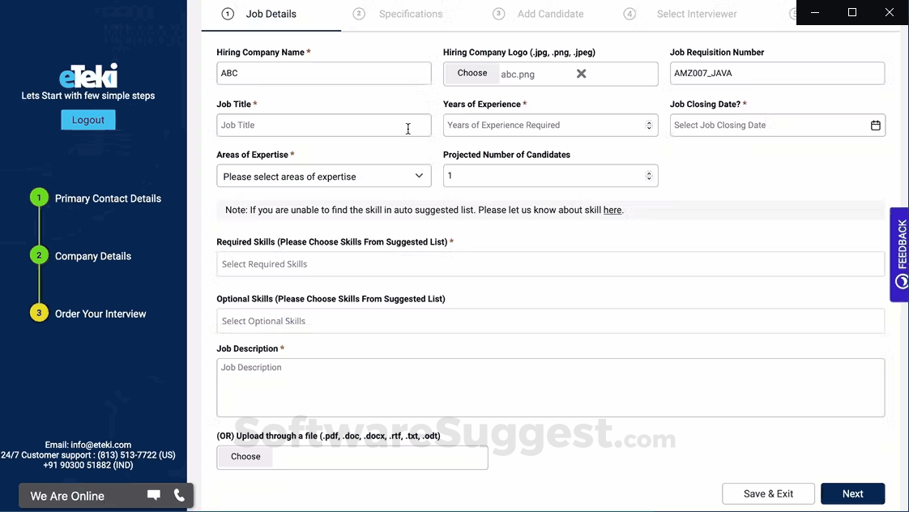Choose a job description file to upload
909x512 pixels.
click(245, 457)
